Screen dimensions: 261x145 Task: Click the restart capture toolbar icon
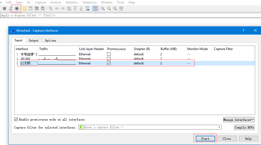(10, 9)
